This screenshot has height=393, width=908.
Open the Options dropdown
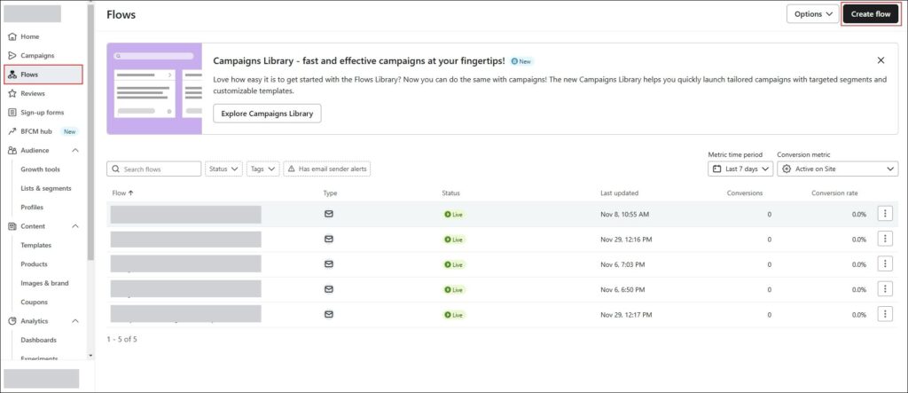pyautogui.click(x=813, y=14)
